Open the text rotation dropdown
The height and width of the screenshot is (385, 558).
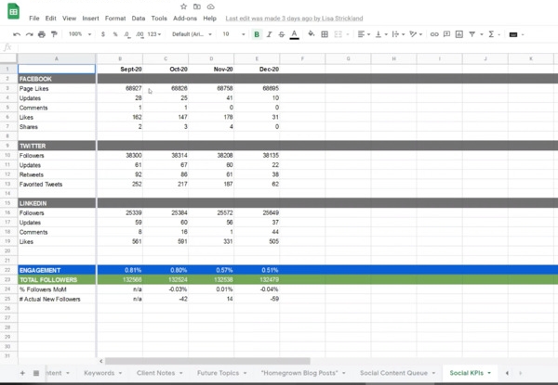[x=416, y=34]
